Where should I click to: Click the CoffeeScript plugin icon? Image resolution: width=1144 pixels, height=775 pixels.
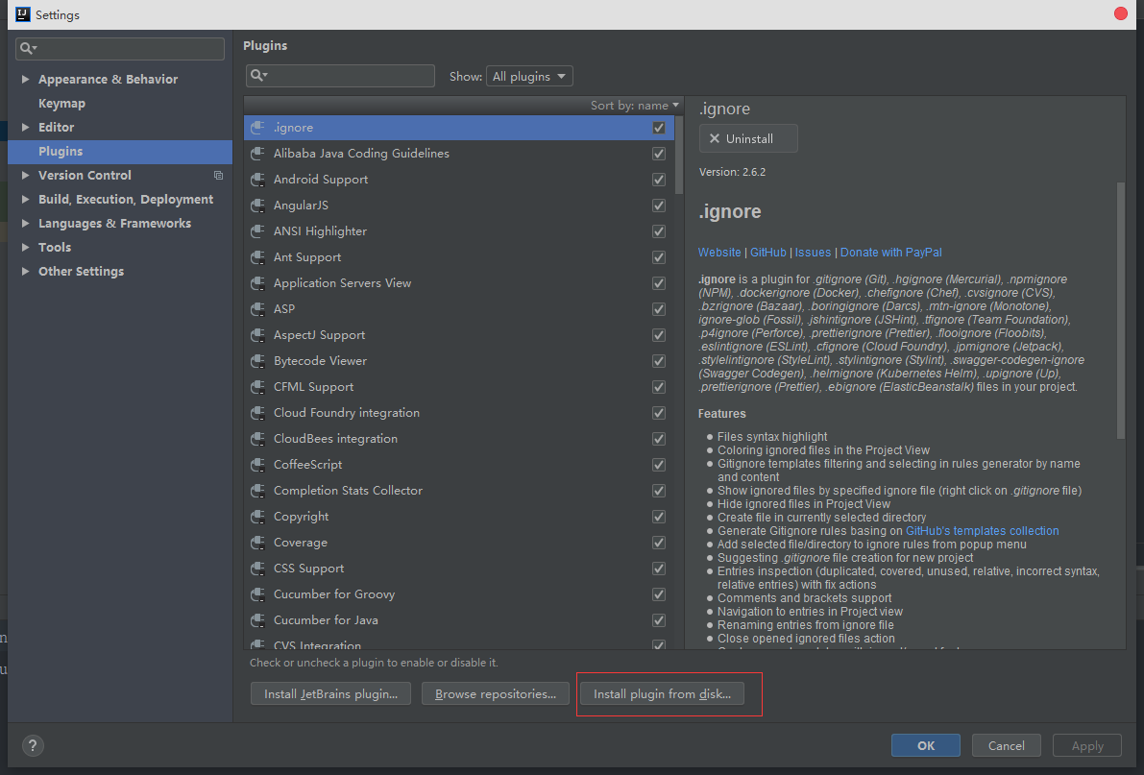click(x=257, y=464)
